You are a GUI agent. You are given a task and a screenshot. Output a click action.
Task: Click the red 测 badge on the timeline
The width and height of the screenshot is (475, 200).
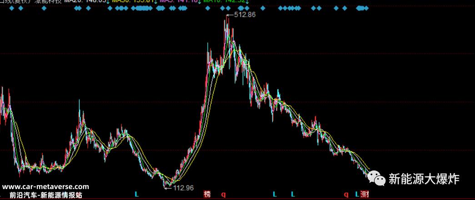coord(365,194)
